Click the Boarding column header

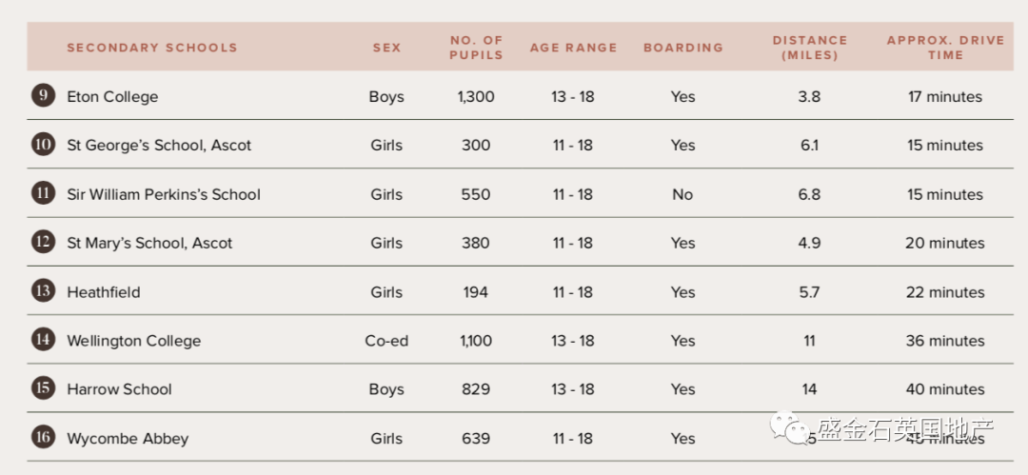pyautogui.click(x=683, y=48)
